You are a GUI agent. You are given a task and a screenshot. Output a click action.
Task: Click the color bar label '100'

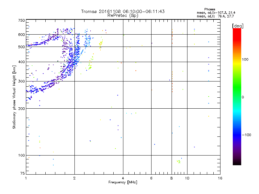coord(245,59)
